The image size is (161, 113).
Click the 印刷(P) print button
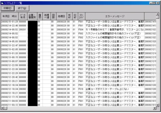tap(8, 8)
